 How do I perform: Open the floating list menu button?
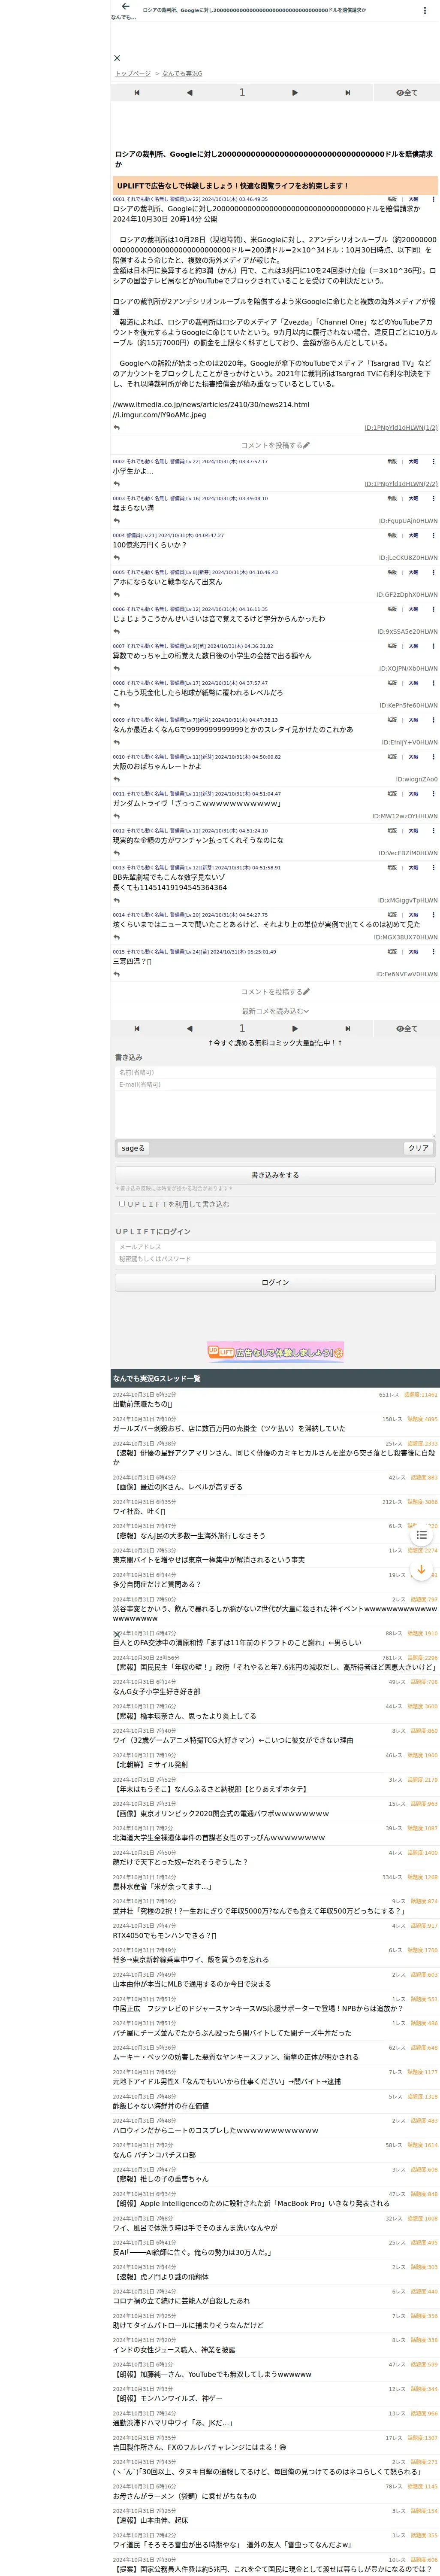point(421,1534)
